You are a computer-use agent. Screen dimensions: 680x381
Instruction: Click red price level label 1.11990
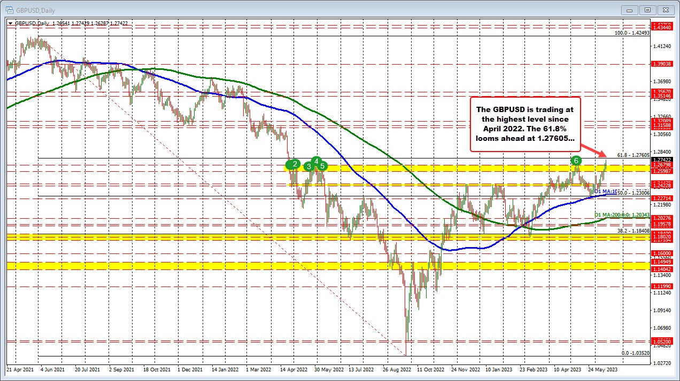pos(661,287)
